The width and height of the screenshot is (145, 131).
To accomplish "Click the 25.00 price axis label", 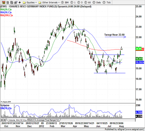I will (139, 7).
